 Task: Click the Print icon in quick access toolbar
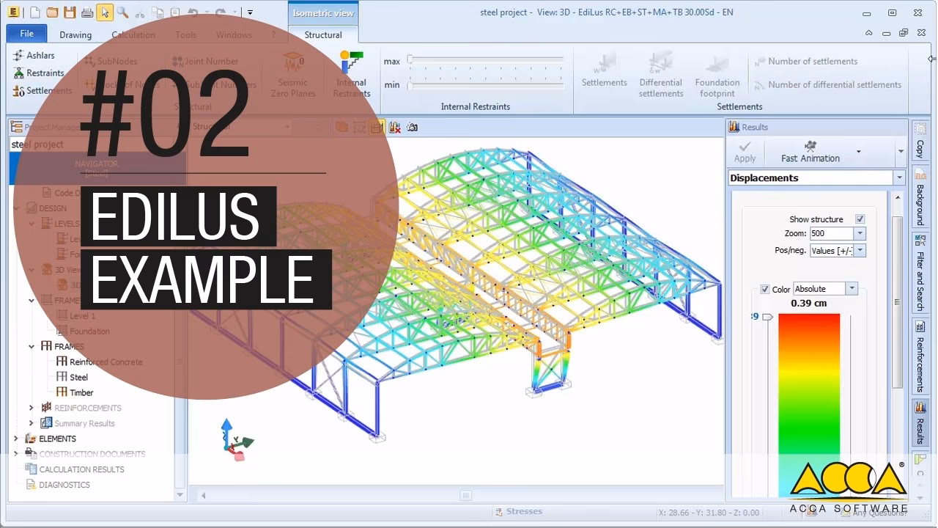87,12
